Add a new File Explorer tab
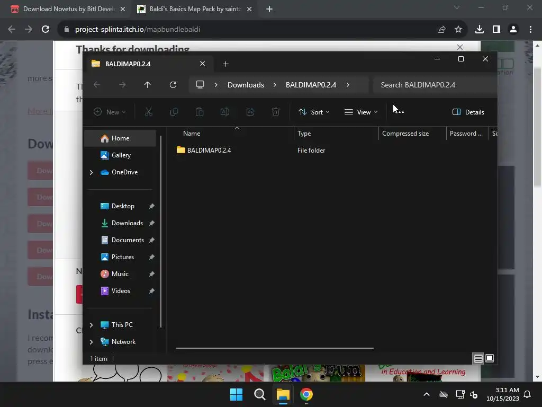 pyautogui.click(x=225, y=64)
